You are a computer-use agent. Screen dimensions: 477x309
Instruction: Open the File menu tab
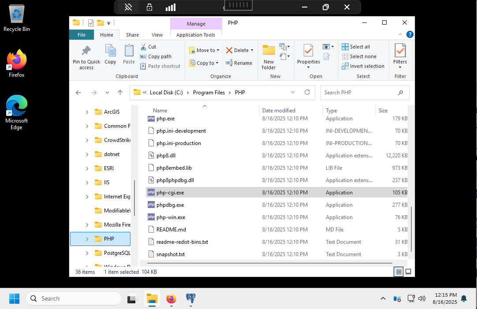click(82, 35)
